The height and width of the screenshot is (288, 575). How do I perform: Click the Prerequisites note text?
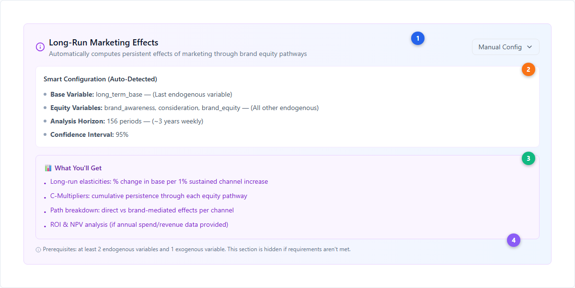tap(196, 249)
